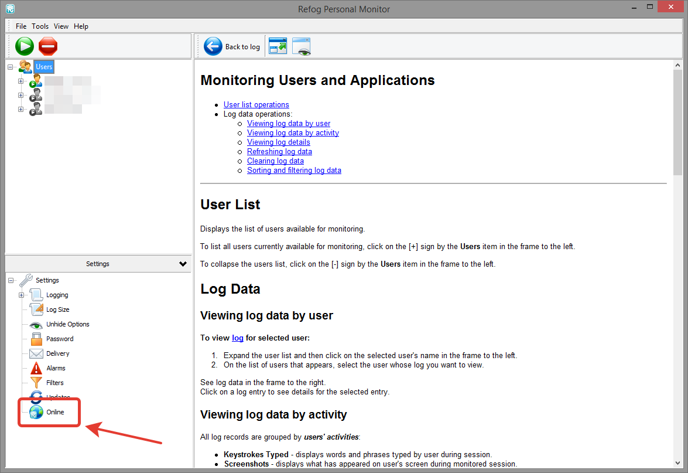Follow the 'log' link in To view sentence
Image resolution: width=688 pixels, height=473 pixels.
pos(237,338)
